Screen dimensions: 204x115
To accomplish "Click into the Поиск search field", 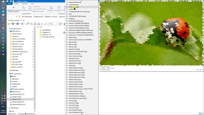I will click(53, 24).
